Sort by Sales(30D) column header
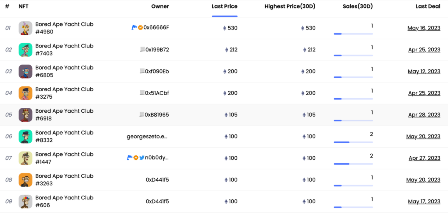This screenshot has height=213, width=448. point(357,7)
